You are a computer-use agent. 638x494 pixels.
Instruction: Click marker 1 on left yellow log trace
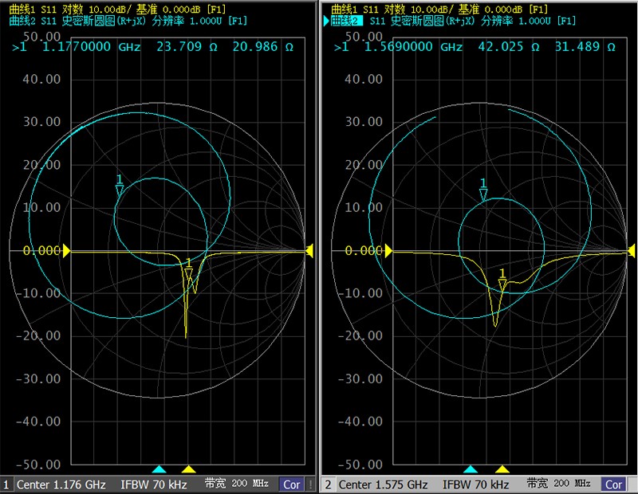click(x=188, y=274)
